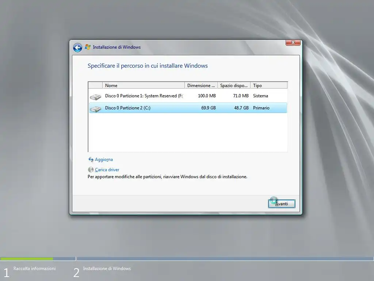Click the heading Specificare il percorso
This screenshot has height=281, width=374.
pyautogui.click(x=148, y=66)
